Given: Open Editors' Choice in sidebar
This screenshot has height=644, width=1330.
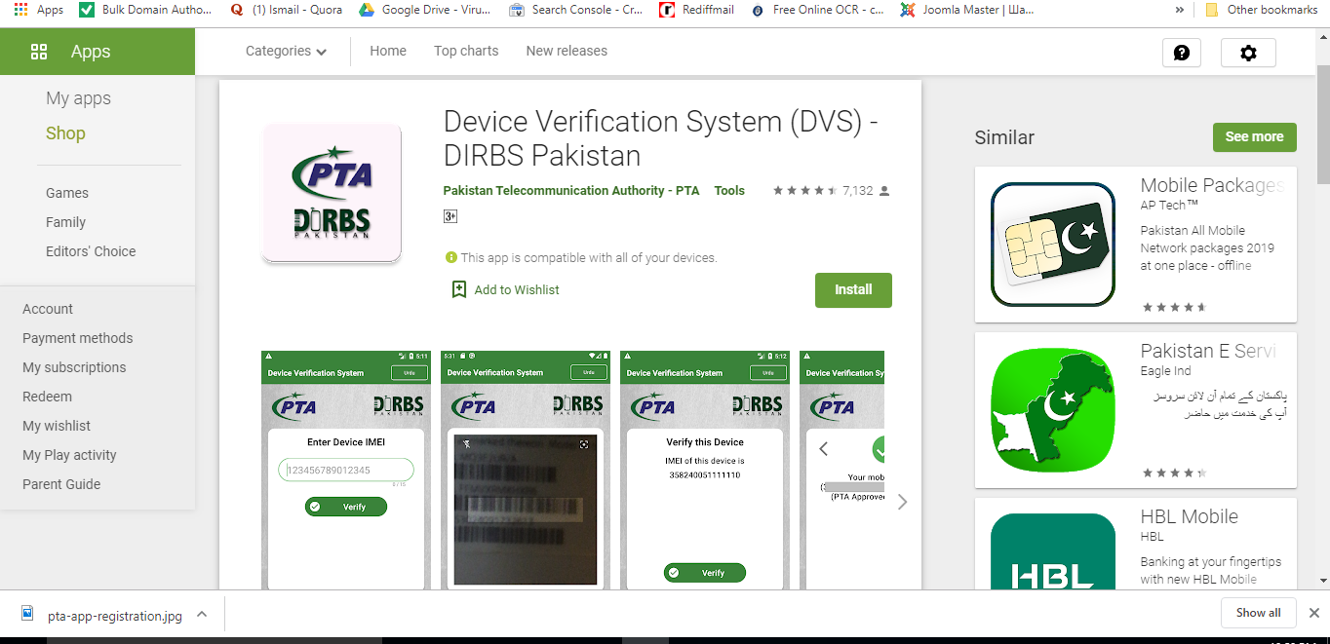Looking at the screenshot, I should coord(91,251).
